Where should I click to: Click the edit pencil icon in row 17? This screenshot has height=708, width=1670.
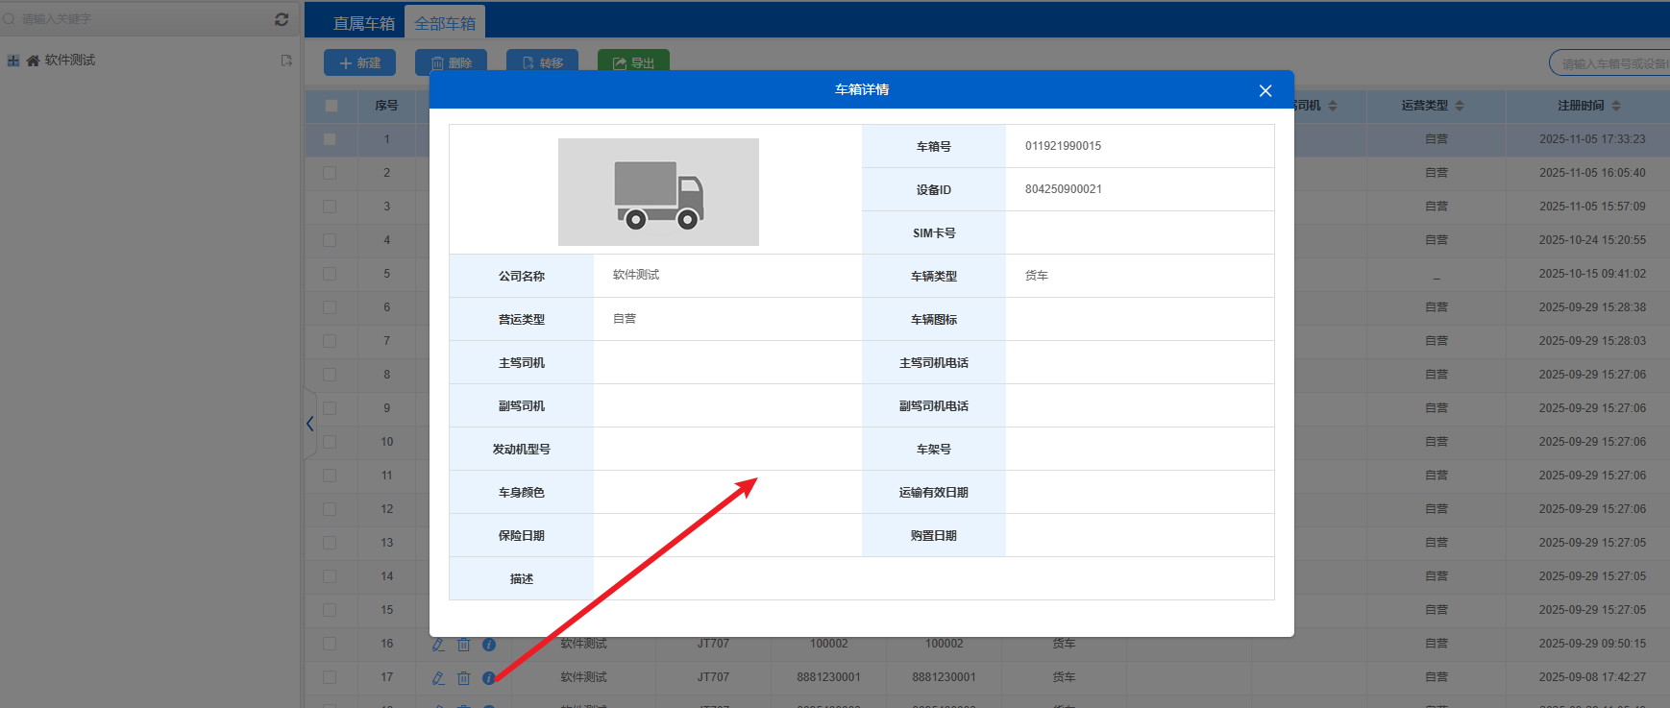coord(438,678)
